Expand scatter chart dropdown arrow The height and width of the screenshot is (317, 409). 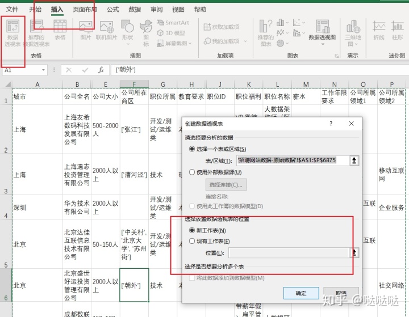[303, 23]
